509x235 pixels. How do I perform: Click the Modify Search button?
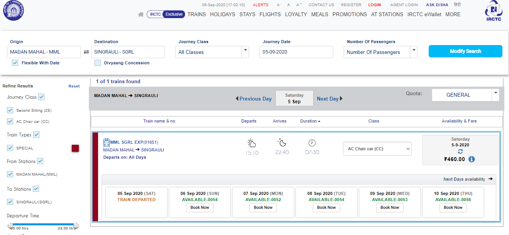point(465,51)
